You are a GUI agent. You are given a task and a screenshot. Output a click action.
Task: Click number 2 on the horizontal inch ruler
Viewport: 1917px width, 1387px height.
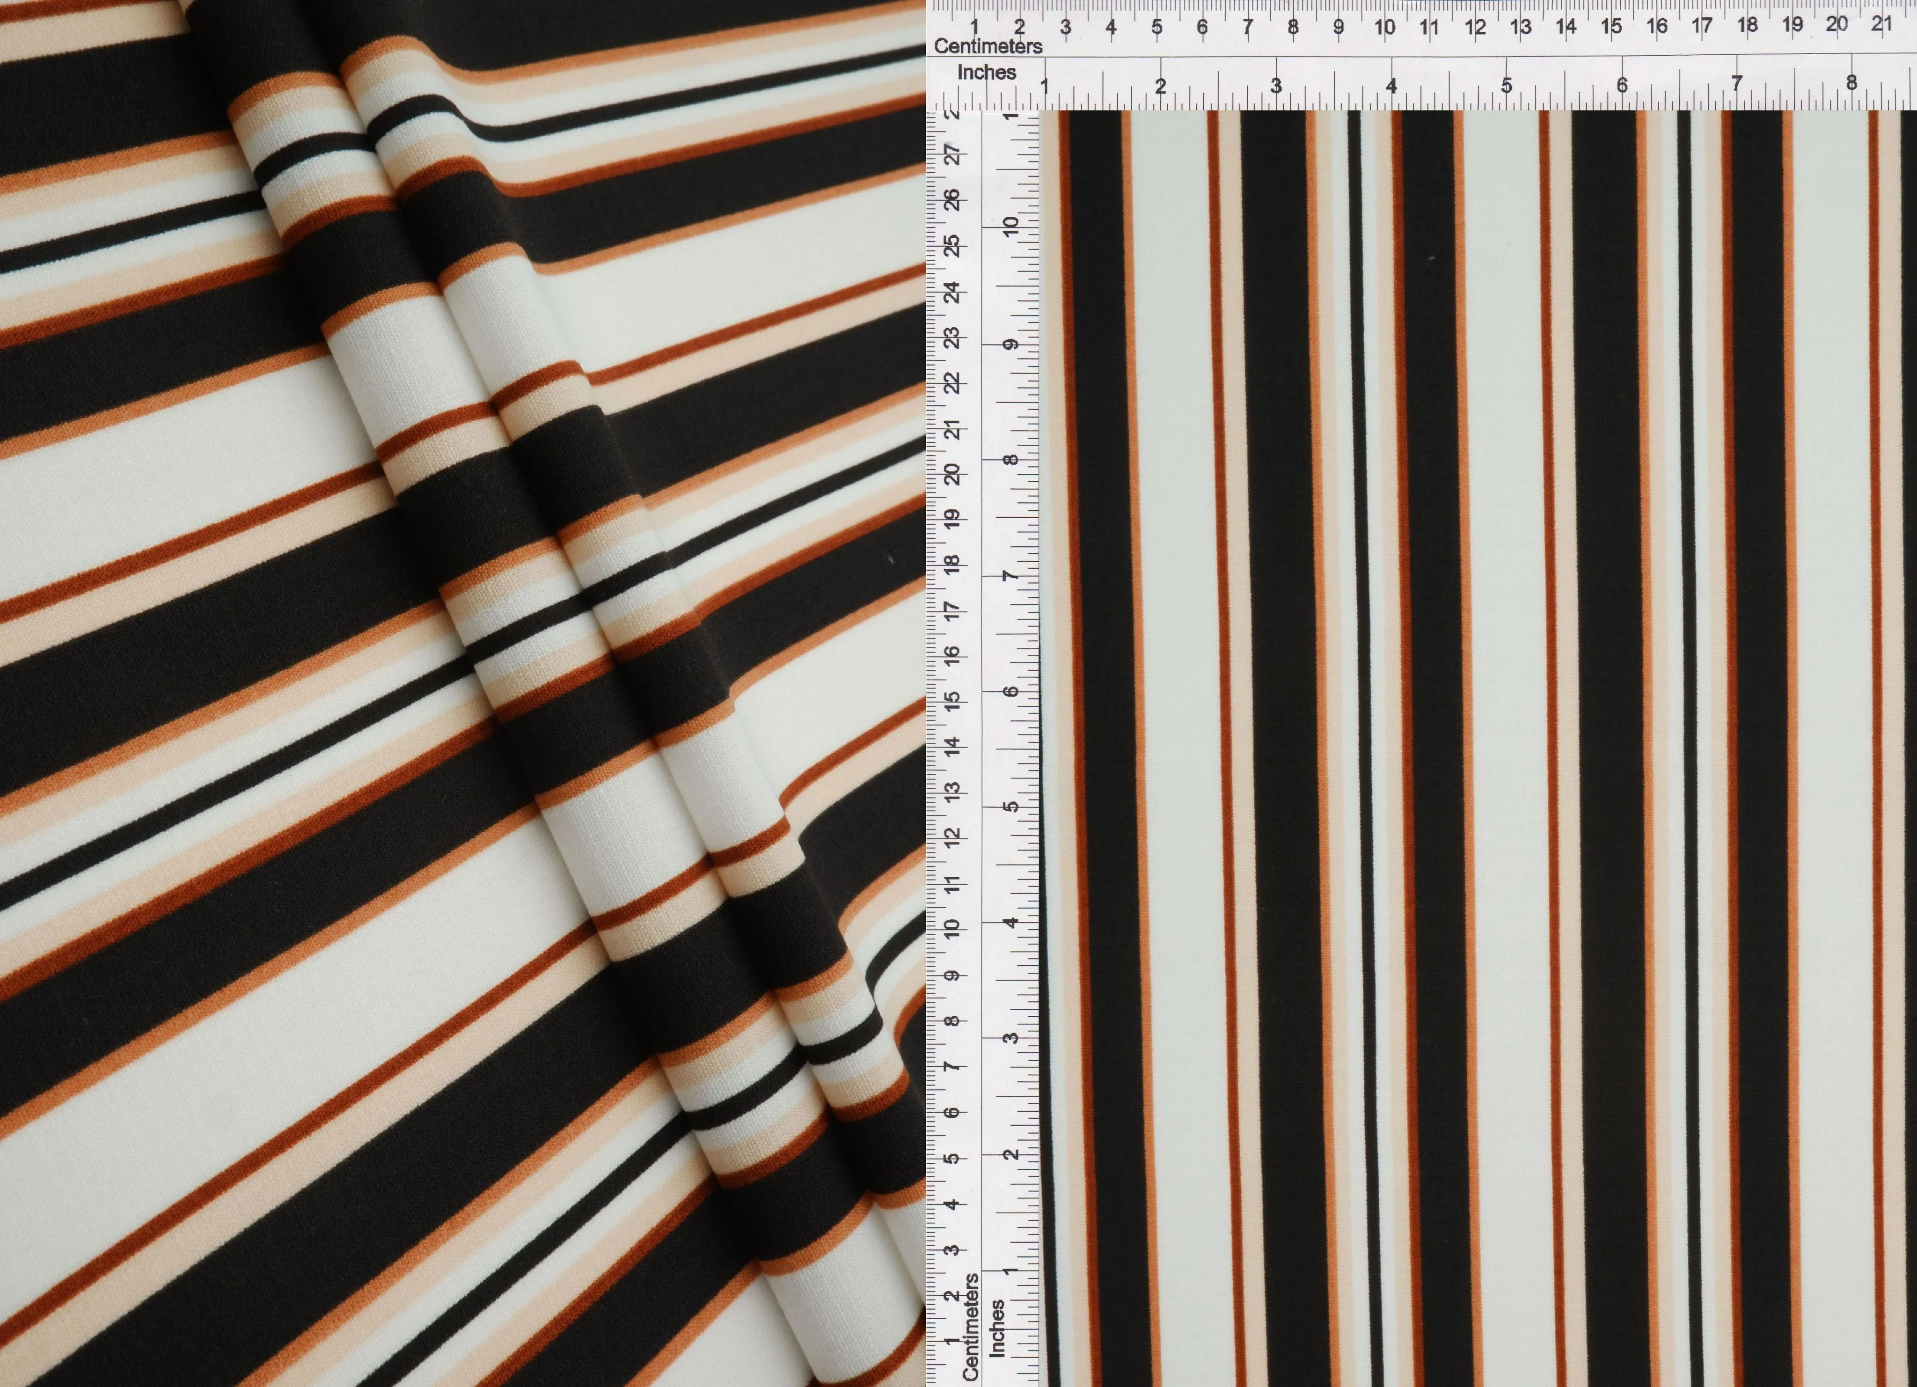coord(1161,85)
